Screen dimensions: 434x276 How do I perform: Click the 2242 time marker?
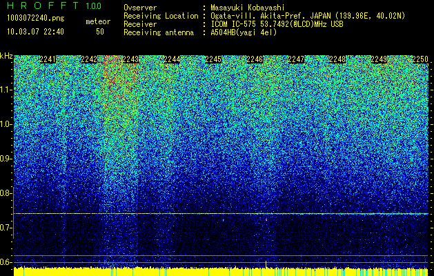pos(89,59)
